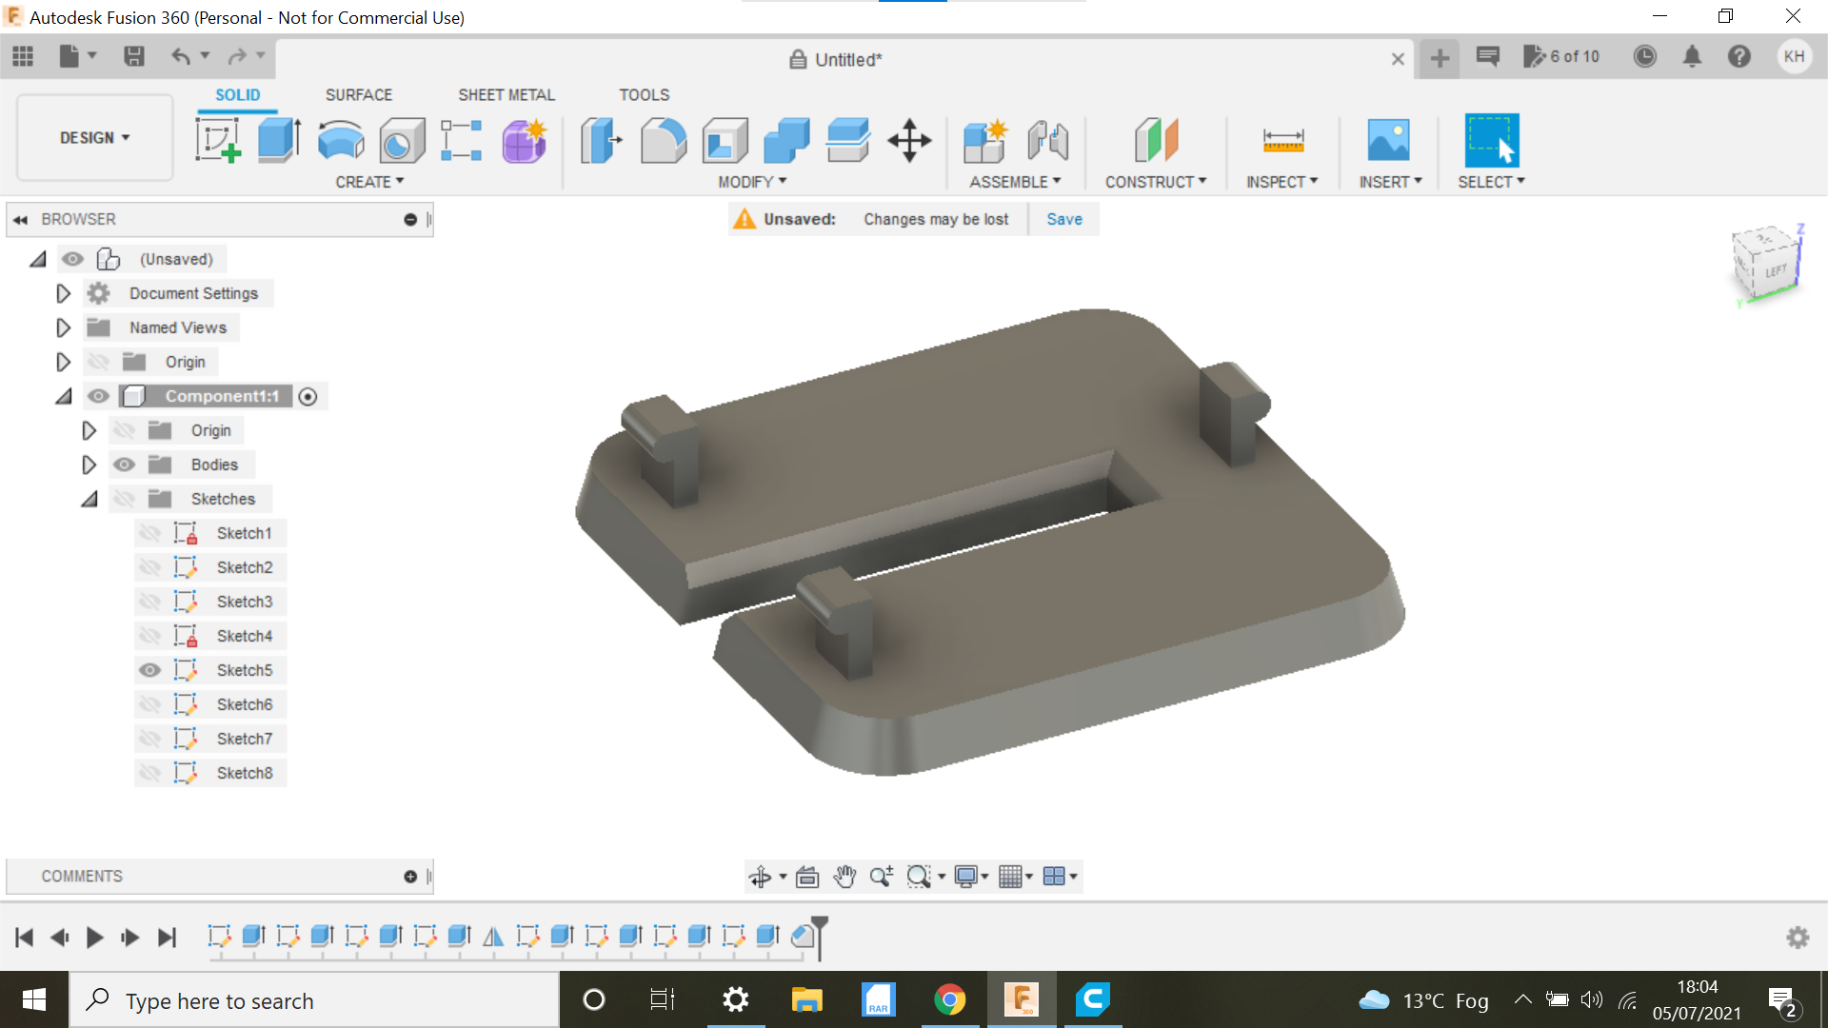Select the Create Sketch tool
The height and width of the screenshot is (1028, 1828).
pos(218,141)
